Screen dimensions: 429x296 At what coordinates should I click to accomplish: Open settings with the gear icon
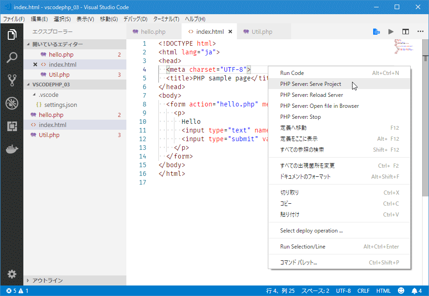point(11,274)
